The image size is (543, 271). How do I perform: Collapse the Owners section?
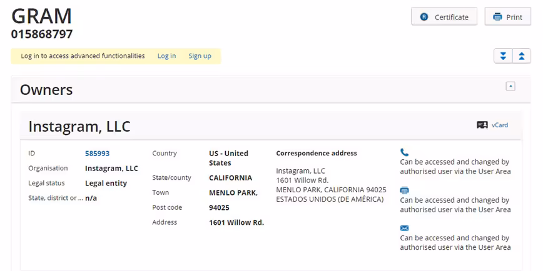pos(510,86)
